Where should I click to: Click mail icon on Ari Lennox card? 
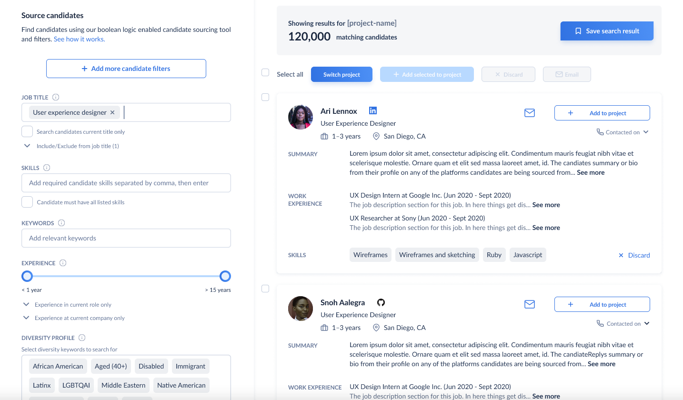(x=530, y=113)
